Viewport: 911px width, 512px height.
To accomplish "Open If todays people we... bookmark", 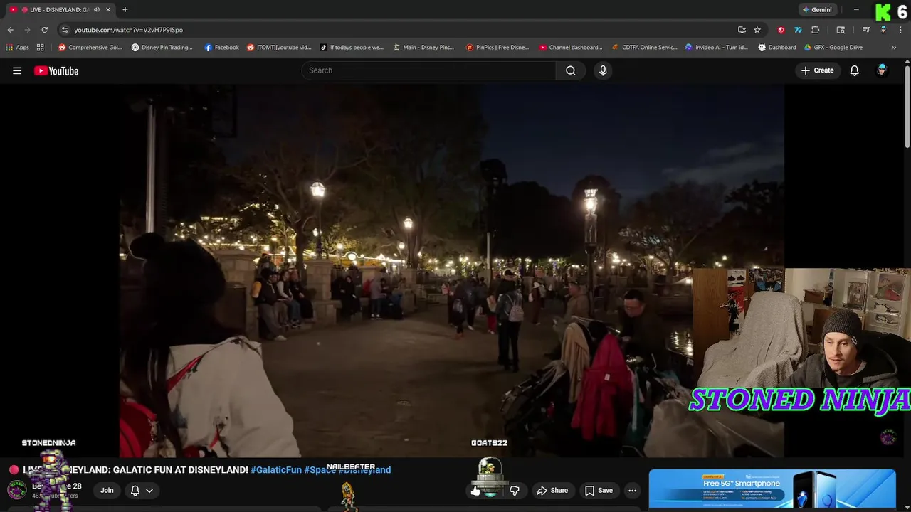I will click(352, 48).
